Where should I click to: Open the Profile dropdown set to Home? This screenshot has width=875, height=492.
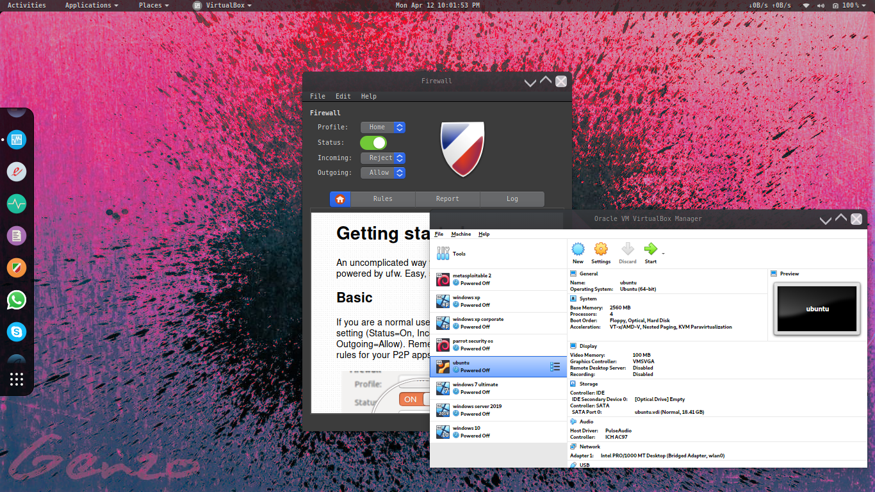382,127
